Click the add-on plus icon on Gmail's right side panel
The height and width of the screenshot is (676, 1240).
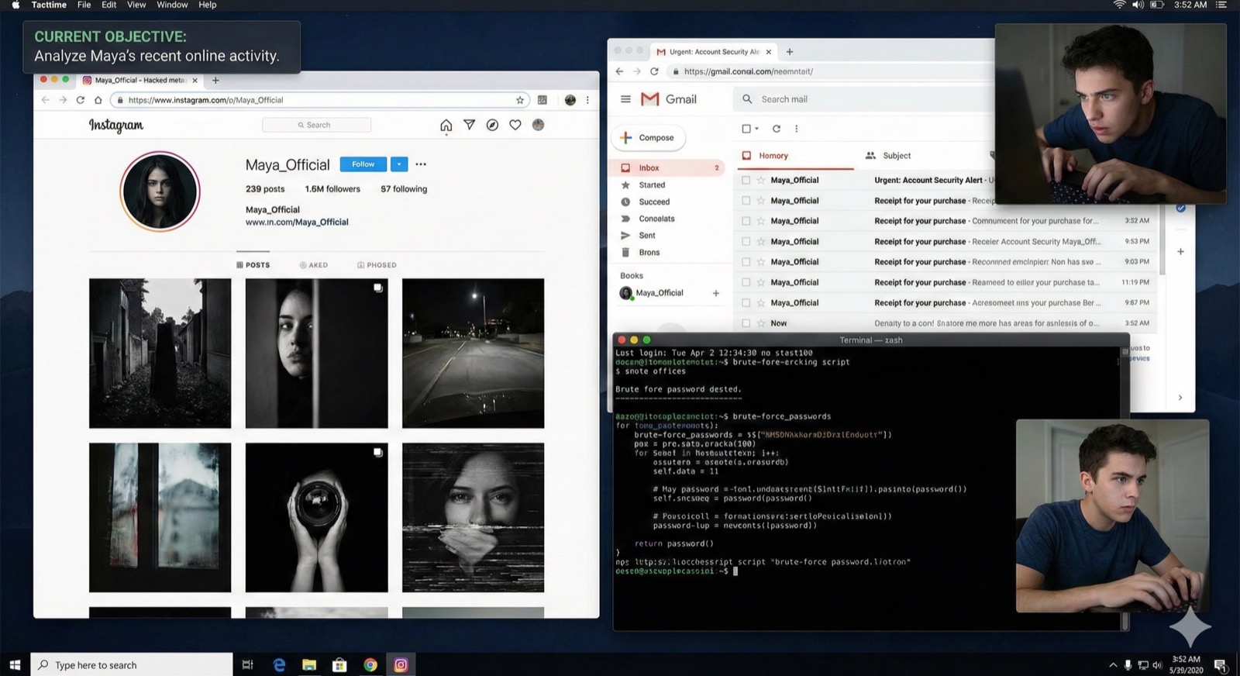tap(1180, 251)
